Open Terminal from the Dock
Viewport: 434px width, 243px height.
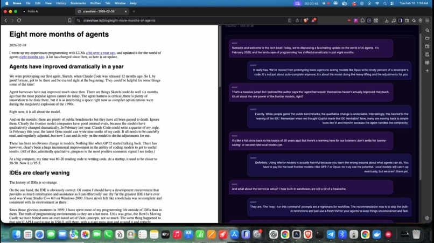(x=319, y=234)
